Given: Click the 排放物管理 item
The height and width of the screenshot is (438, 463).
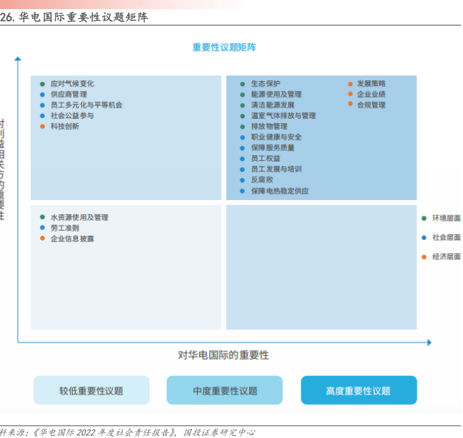Looking at the screenshot, I should [x=269, y=126].
